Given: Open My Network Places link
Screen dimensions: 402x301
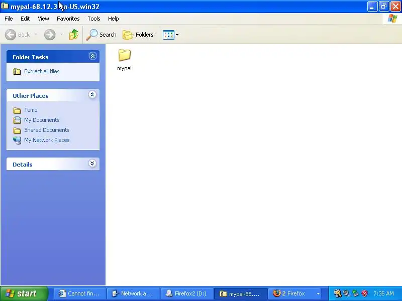Looking at the screenshot, I should click(x=47, y=140).
